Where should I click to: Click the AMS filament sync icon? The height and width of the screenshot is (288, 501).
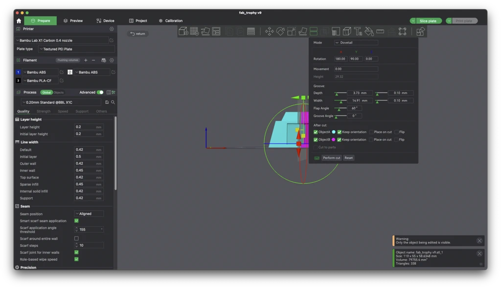[x=104, y=60]
